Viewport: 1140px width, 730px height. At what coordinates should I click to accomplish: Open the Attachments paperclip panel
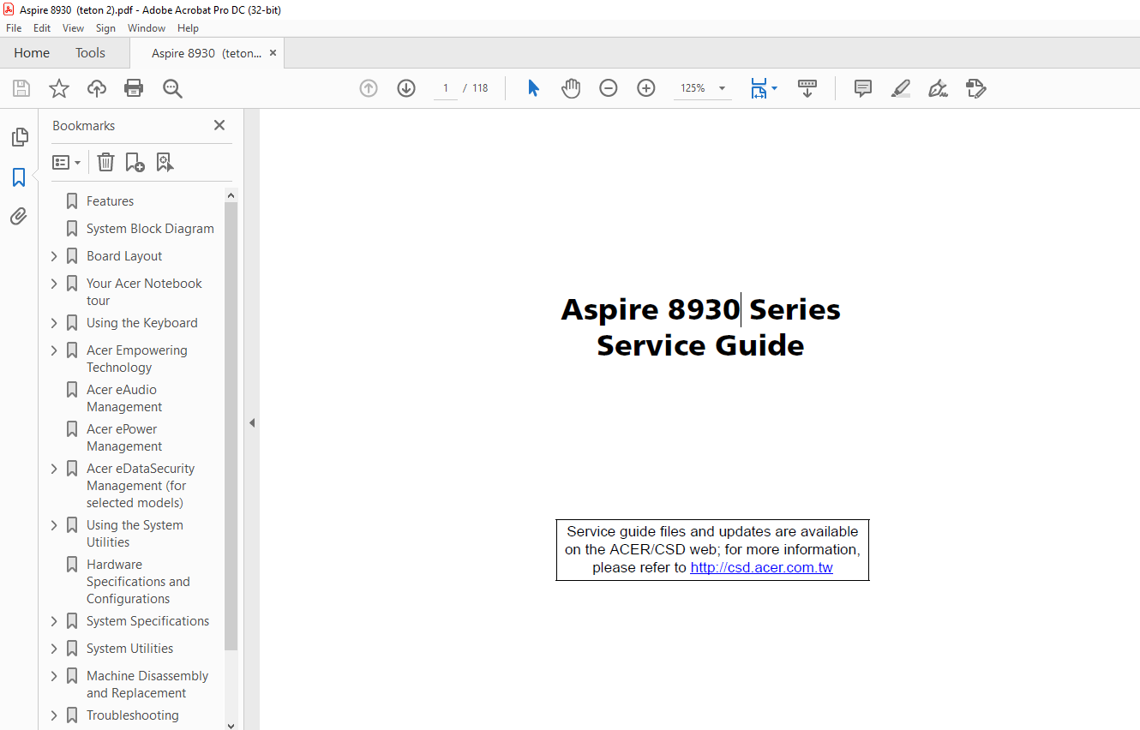click(19, 216)
